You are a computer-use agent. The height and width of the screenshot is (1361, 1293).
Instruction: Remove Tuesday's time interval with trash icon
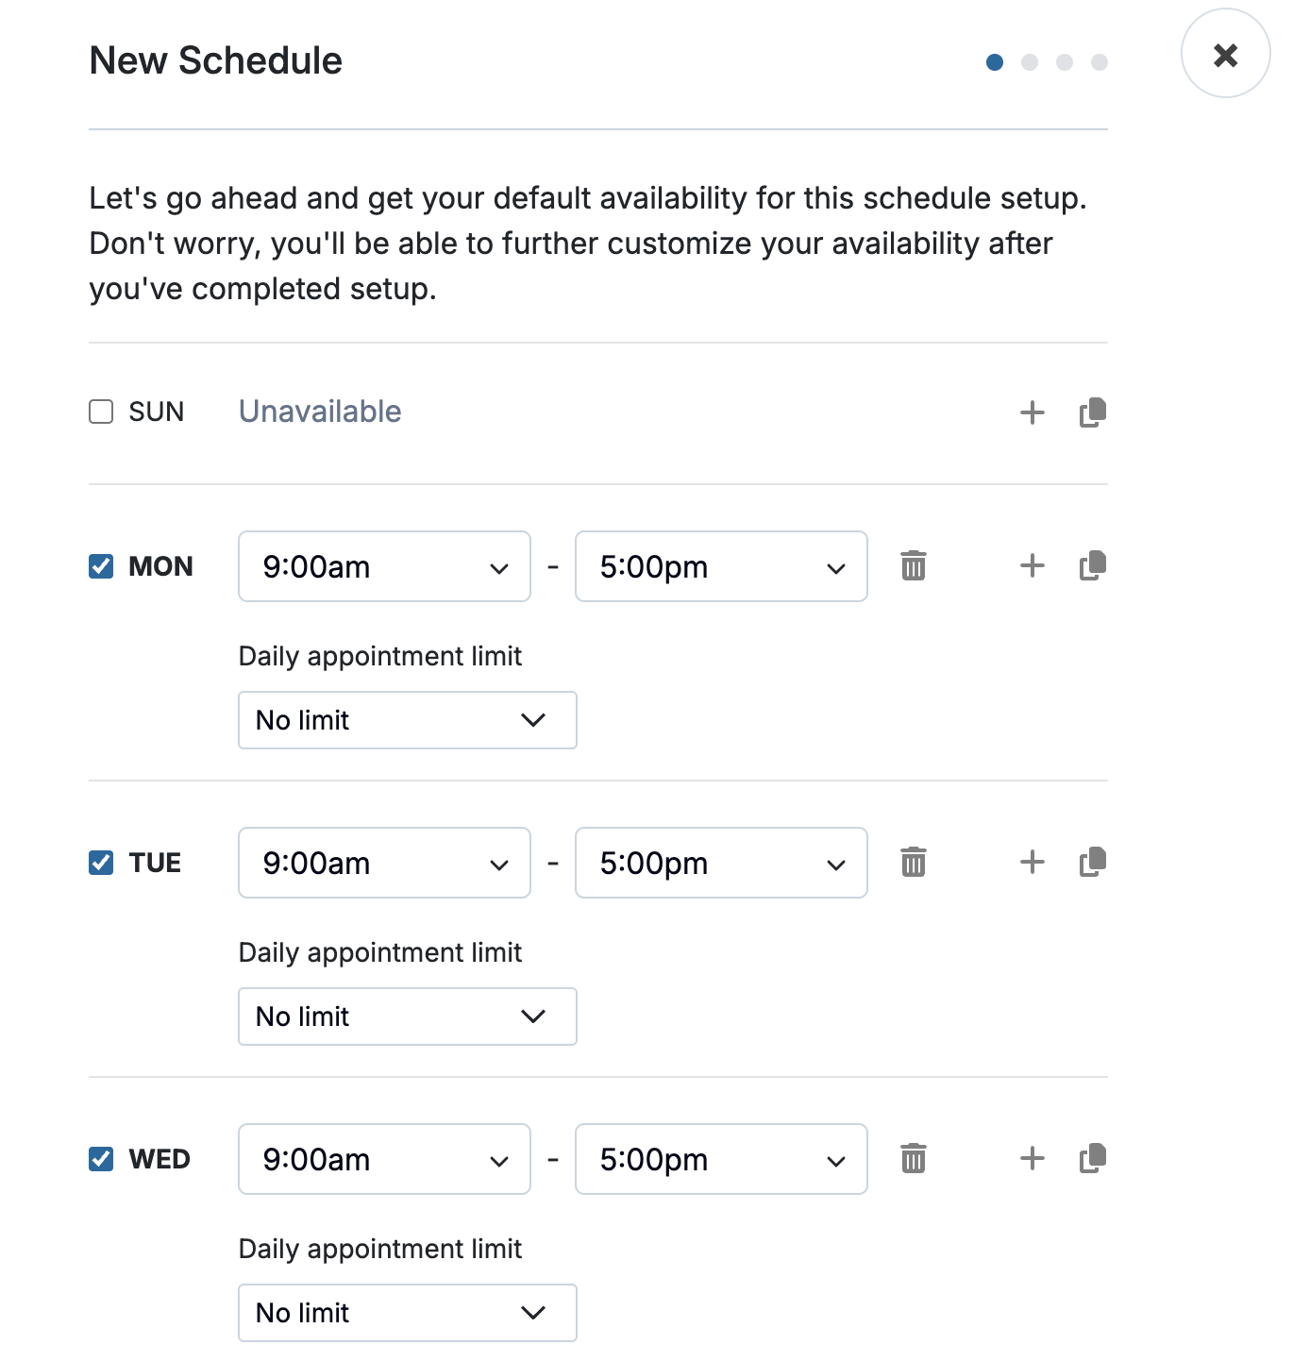click(914, 863)
